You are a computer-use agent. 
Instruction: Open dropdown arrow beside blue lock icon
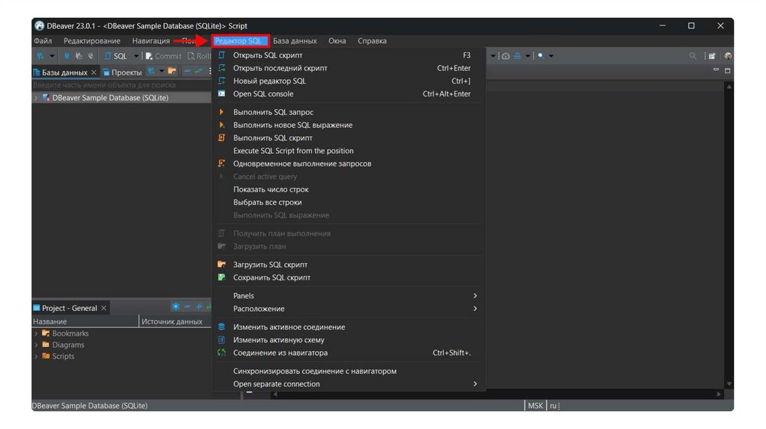coord(527,56)
